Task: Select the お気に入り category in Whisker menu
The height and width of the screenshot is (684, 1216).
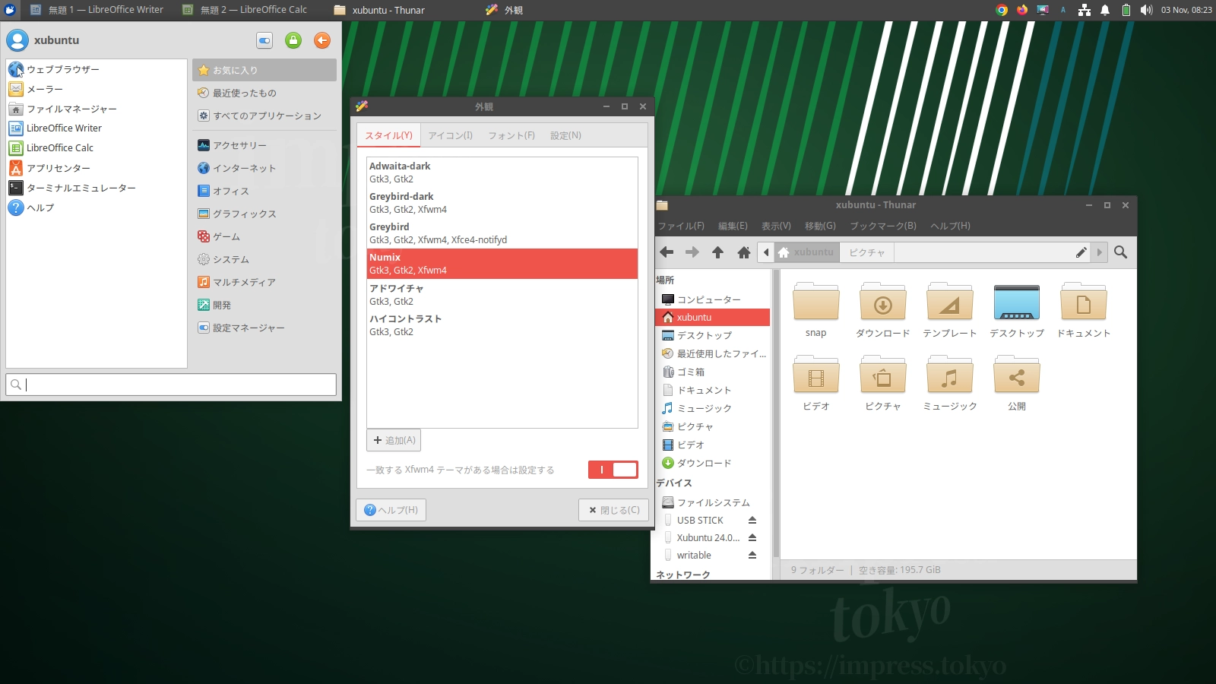Action: (264, 70)
